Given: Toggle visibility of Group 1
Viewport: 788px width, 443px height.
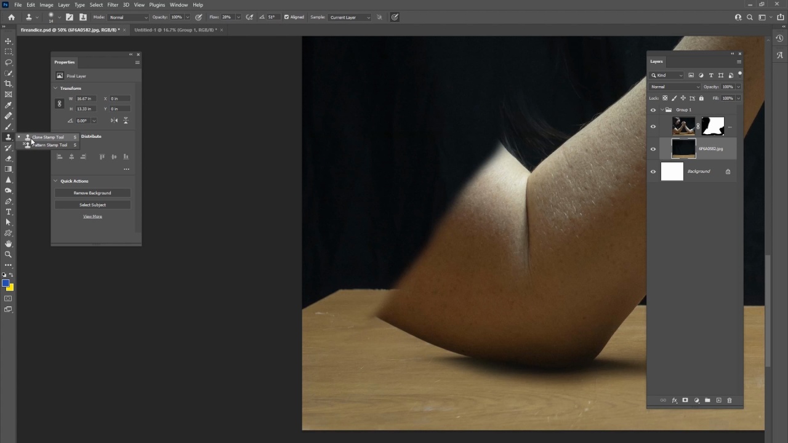Looking at the screenshot, I should (x=653, y=110).
